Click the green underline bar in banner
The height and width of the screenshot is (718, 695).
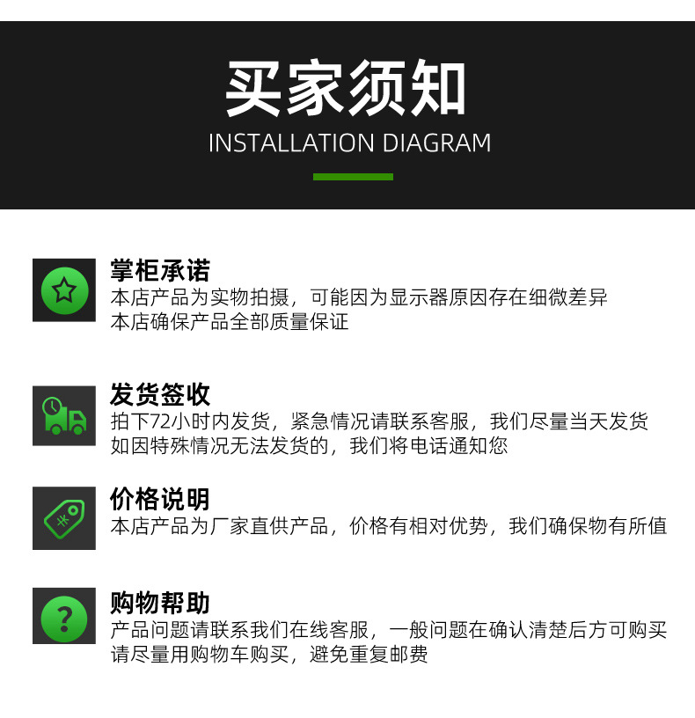pyautogui.click(x=353, y=177)
